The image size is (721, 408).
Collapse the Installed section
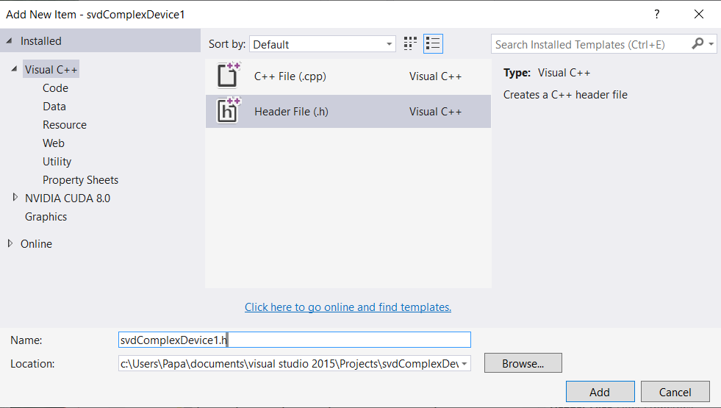(x=10, y=41)
